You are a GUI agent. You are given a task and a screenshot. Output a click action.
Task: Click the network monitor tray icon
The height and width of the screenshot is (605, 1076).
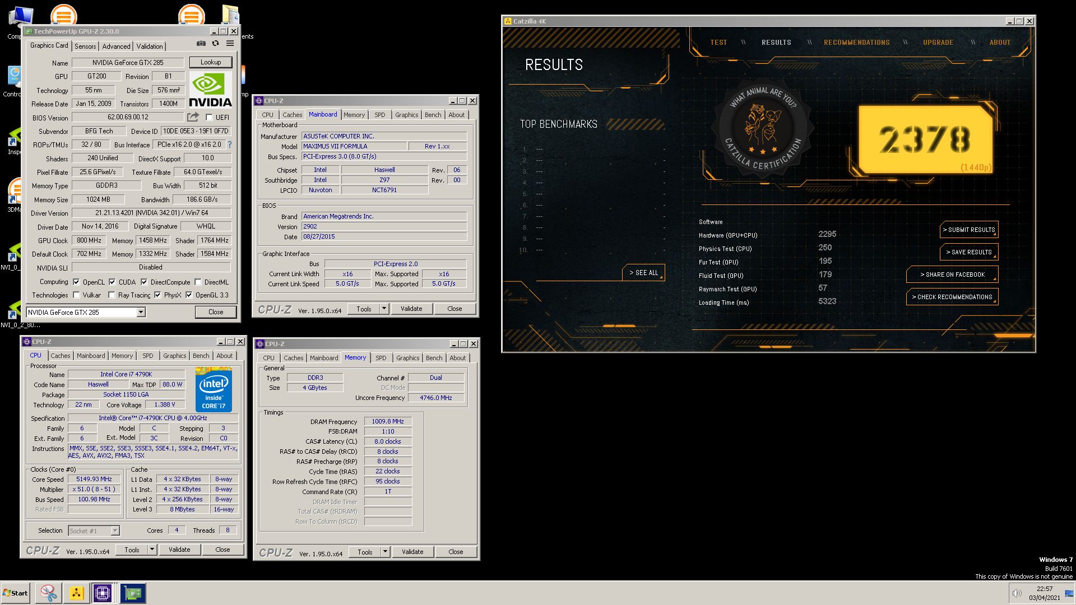coord(1069,593)
